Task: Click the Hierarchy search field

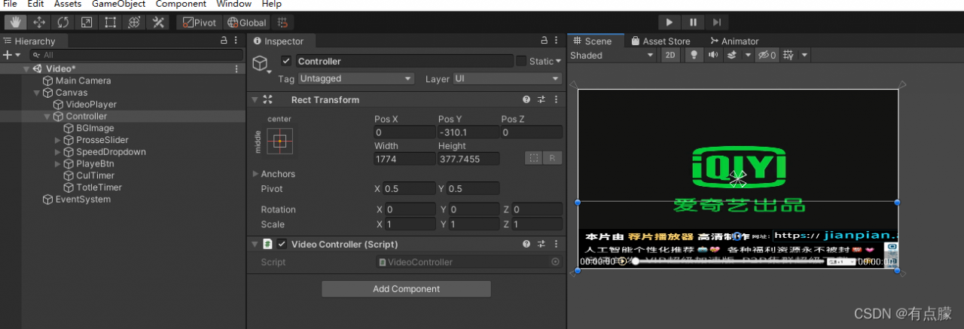Action: click(136, 55)
